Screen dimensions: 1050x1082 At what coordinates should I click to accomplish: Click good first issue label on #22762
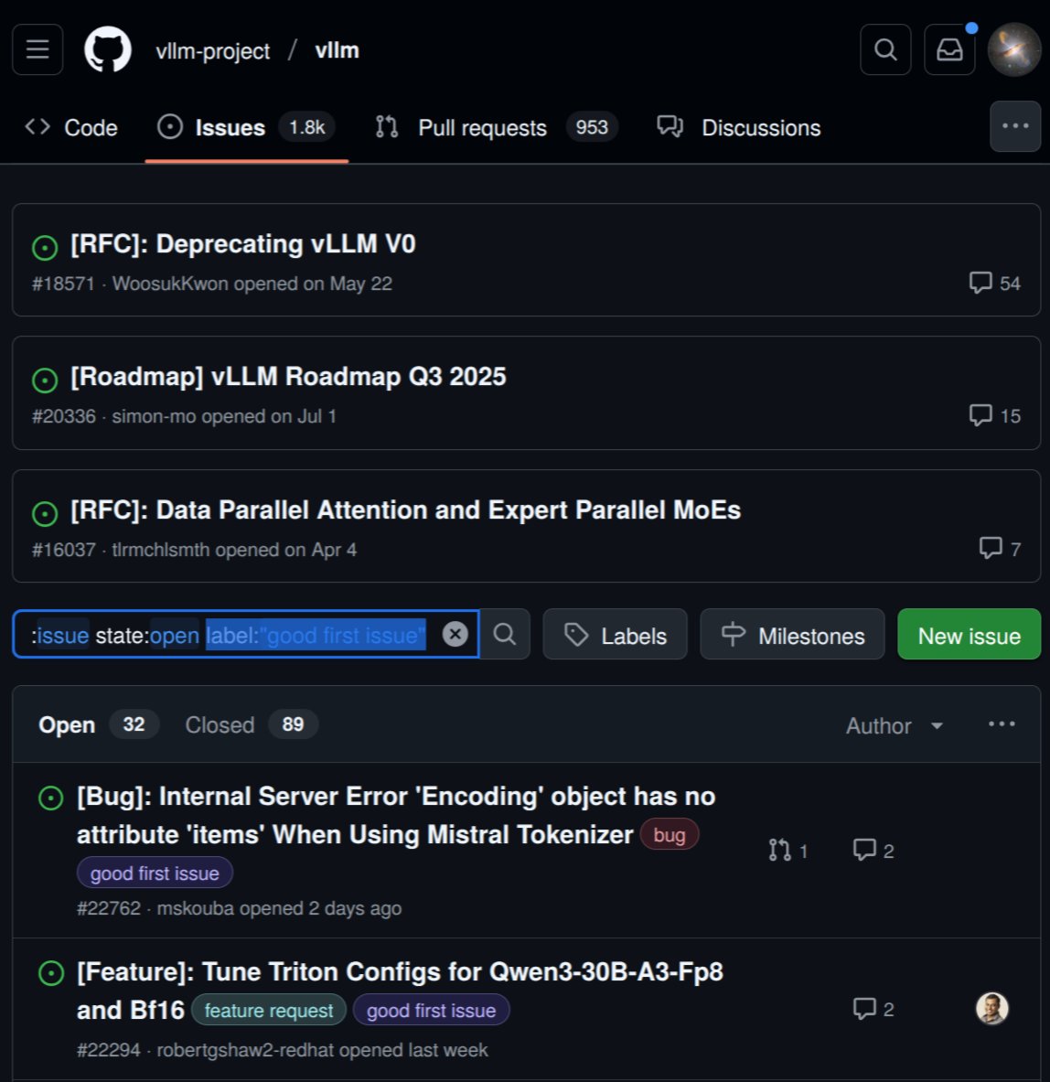pyautogui.click(x=155, y=873)
